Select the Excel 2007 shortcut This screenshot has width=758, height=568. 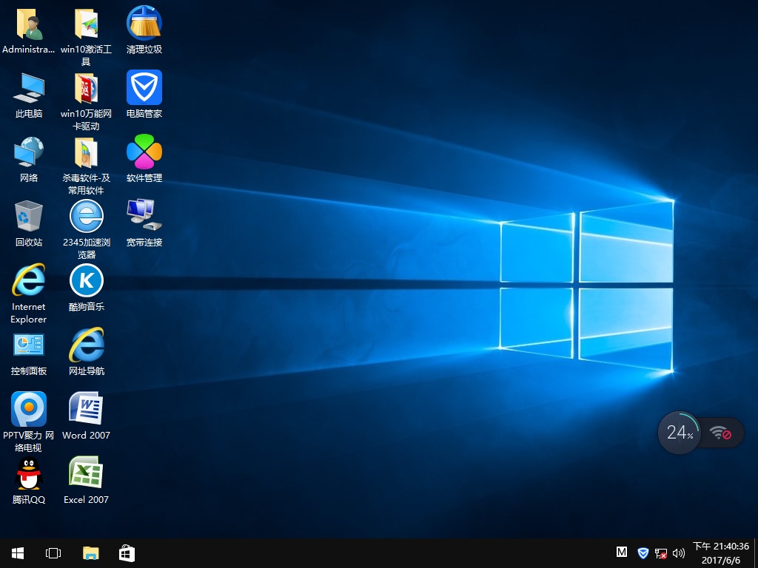[86, 474]
